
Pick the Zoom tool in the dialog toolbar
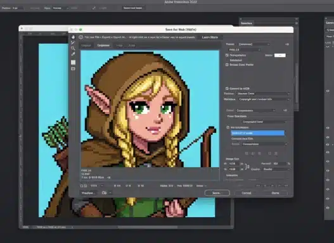point(73,48)
